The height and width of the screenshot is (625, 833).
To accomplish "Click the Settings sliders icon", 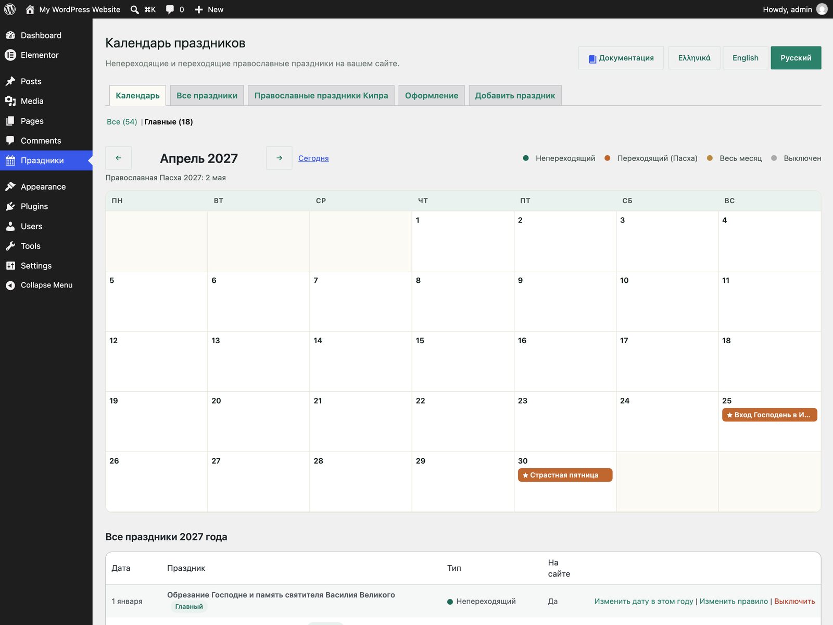I will (10, 266).
